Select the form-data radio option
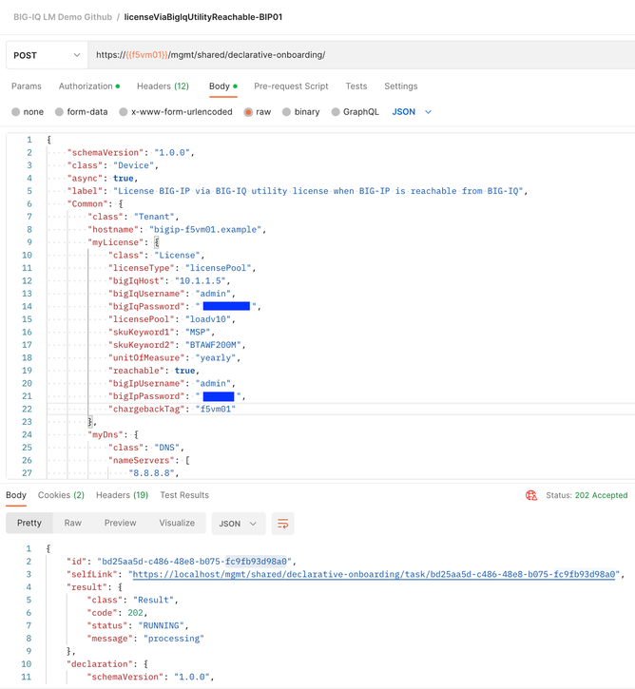Screen dimensions: 635x689 (59, 112)
